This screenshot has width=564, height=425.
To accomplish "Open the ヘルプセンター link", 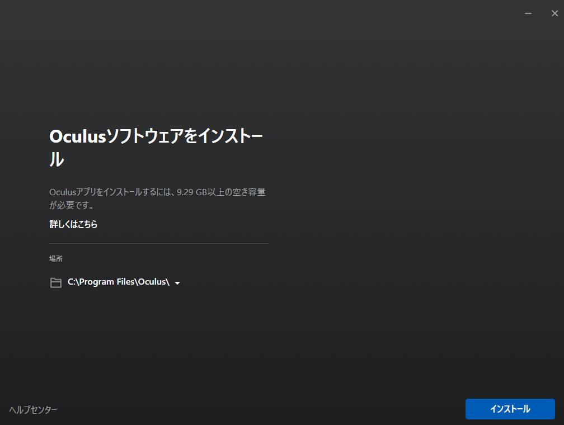I will (x=33, y=410).
